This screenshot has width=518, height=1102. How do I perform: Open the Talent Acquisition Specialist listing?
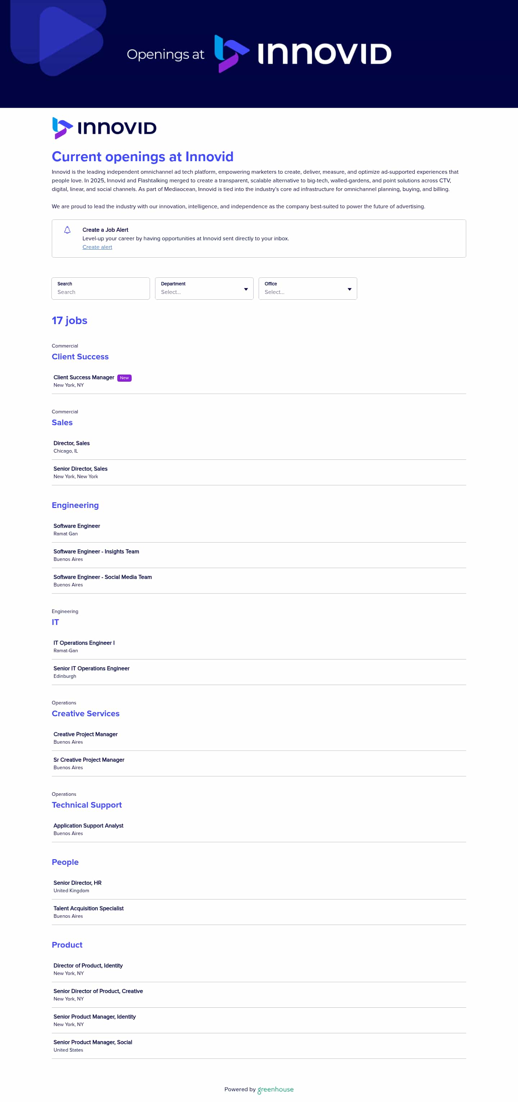click(x=259, y=912)
